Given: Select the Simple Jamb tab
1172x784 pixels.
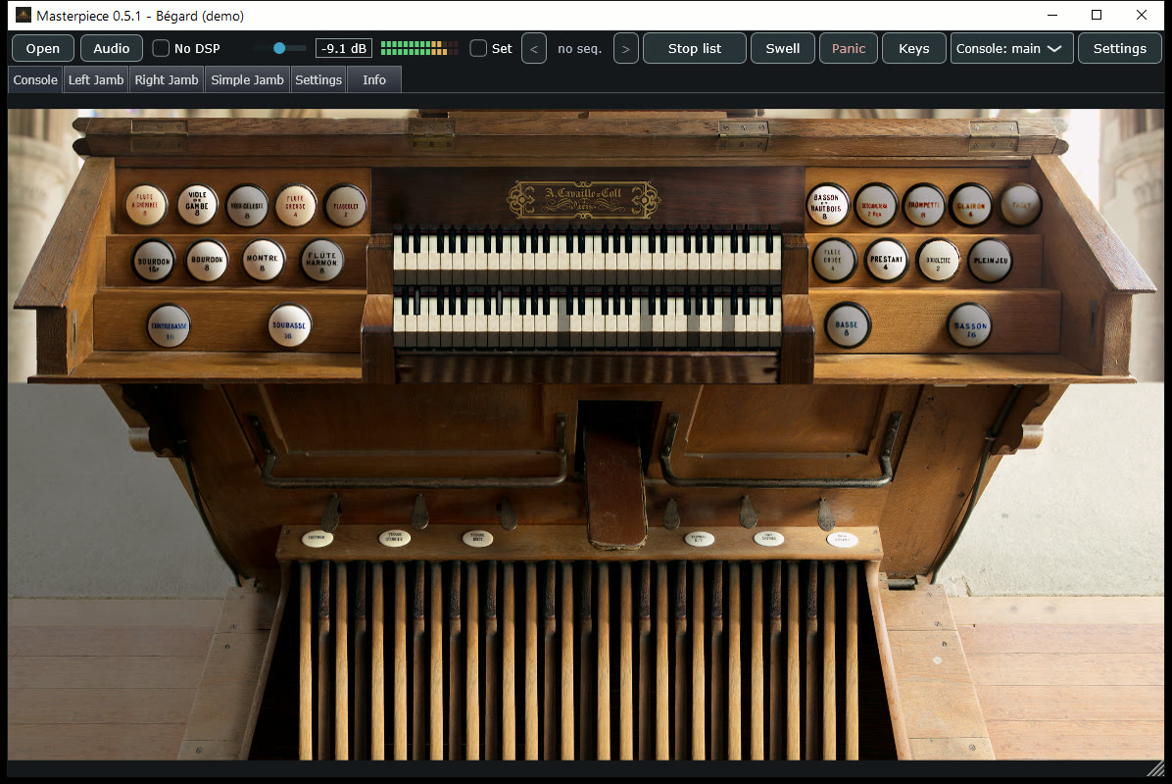Looking at the screenshot, I should click(x=247, y=80).
